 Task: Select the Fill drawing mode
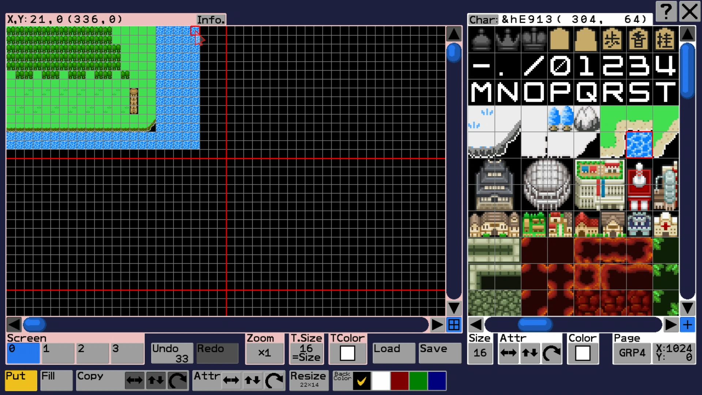coord(56,380)
